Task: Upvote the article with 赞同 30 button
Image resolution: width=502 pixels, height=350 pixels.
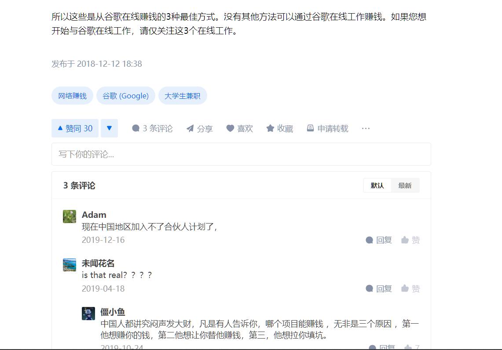Action: tap(75, 128)
